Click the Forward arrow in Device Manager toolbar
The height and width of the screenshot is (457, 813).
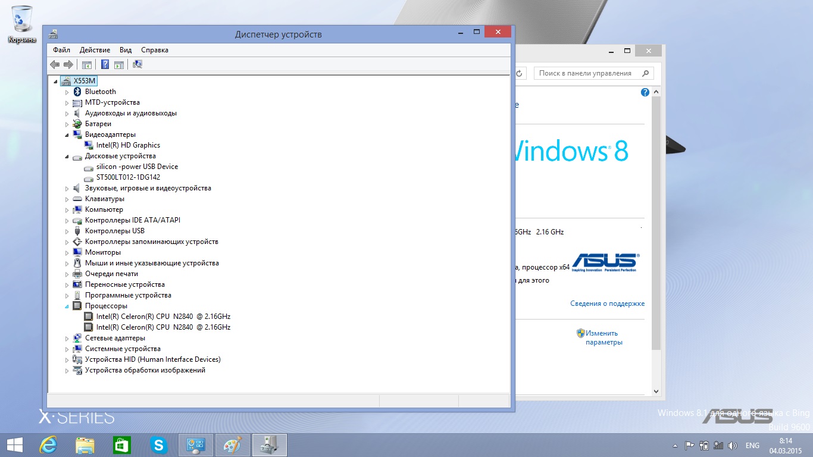[x=68, y=64]
